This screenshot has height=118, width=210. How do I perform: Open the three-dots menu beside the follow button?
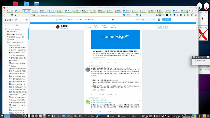click(170, 27)
